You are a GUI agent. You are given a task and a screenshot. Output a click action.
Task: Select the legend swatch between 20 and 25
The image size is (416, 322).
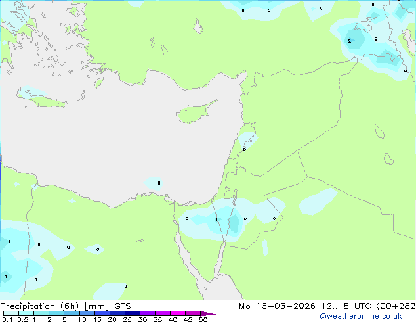coord(117,313)
